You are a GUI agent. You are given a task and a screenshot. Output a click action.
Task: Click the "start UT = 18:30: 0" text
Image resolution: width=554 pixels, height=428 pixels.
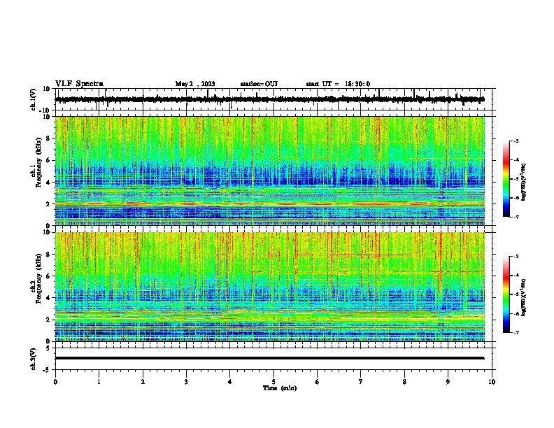click(x=338, y=84)
